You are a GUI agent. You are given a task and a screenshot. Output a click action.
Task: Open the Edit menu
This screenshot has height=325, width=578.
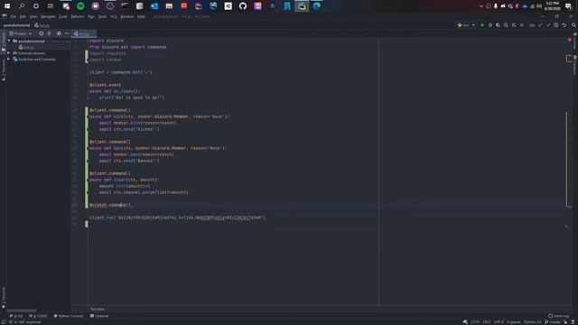pyautogui.click(x=23, y=16)
